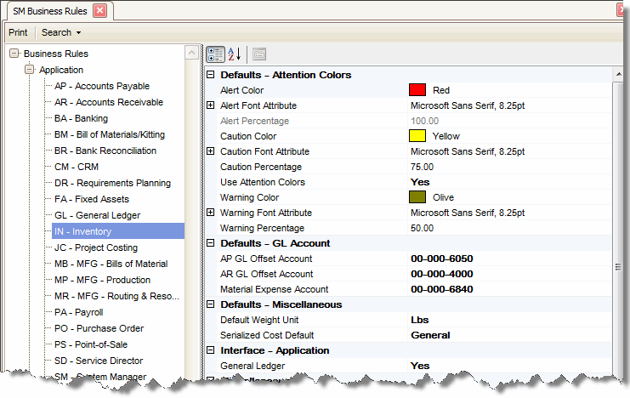Sort properties alphabetically with A-Z icon
The image size is (630, 398).
(235, 54)
